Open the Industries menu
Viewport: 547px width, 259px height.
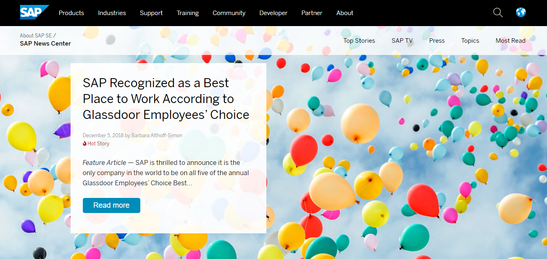[x=112, y=13]
